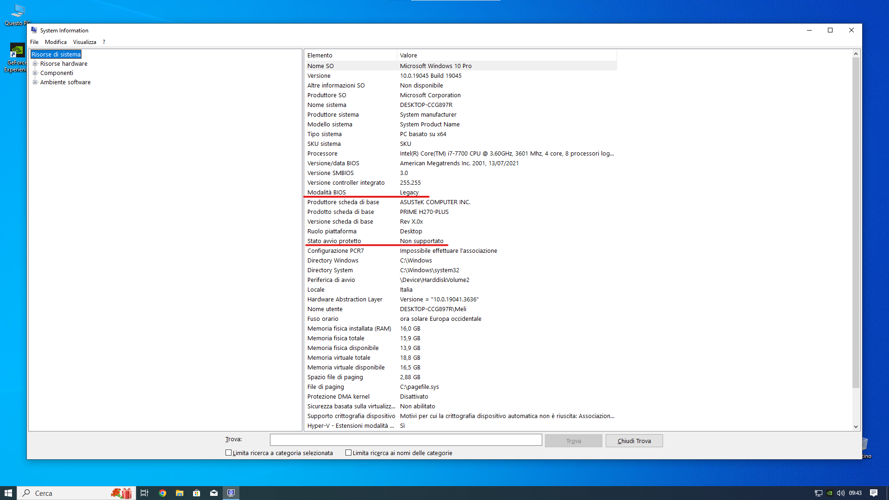Enable Limita ricerca a categoria selezionata
889x500 pixels.
tap(229, 452)
